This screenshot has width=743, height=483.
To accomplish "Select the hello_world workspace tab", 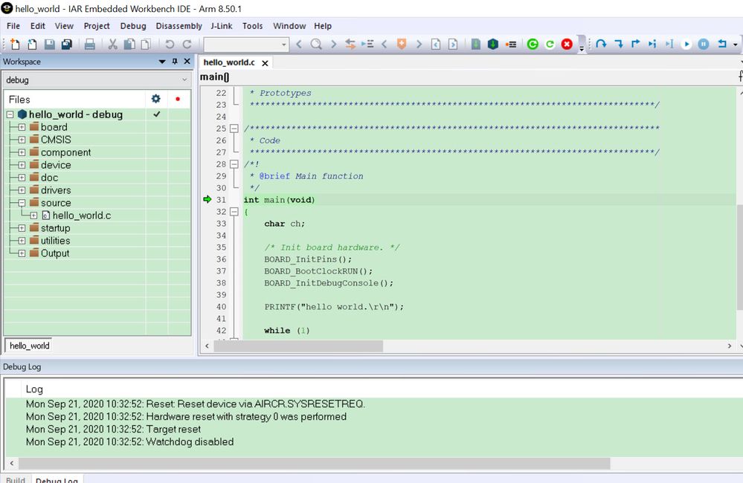I will pos(29,346).
